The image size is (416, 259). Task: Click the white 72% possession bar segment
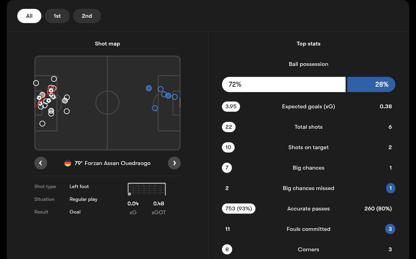coord(283,84)
